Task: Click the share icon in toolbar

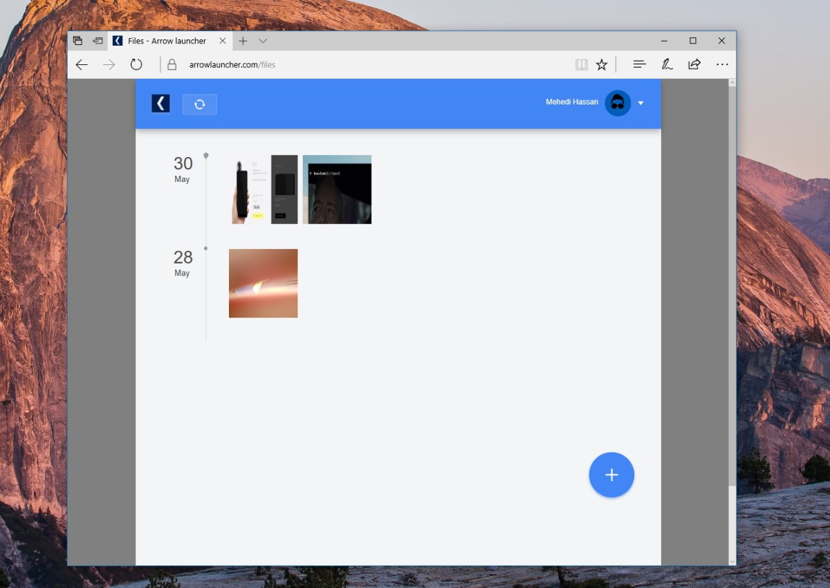Action: point(694,64)
